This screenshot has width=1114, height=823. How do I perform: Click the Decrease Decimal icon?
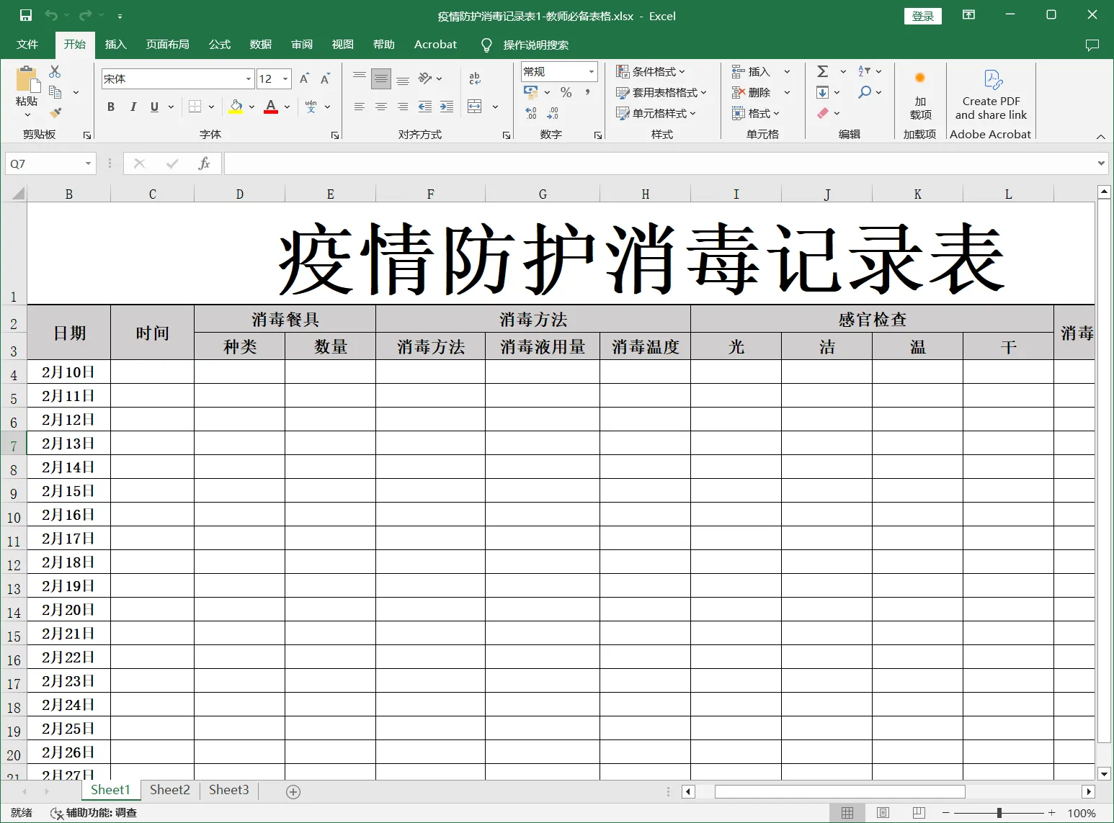click(x=553, y=113)
